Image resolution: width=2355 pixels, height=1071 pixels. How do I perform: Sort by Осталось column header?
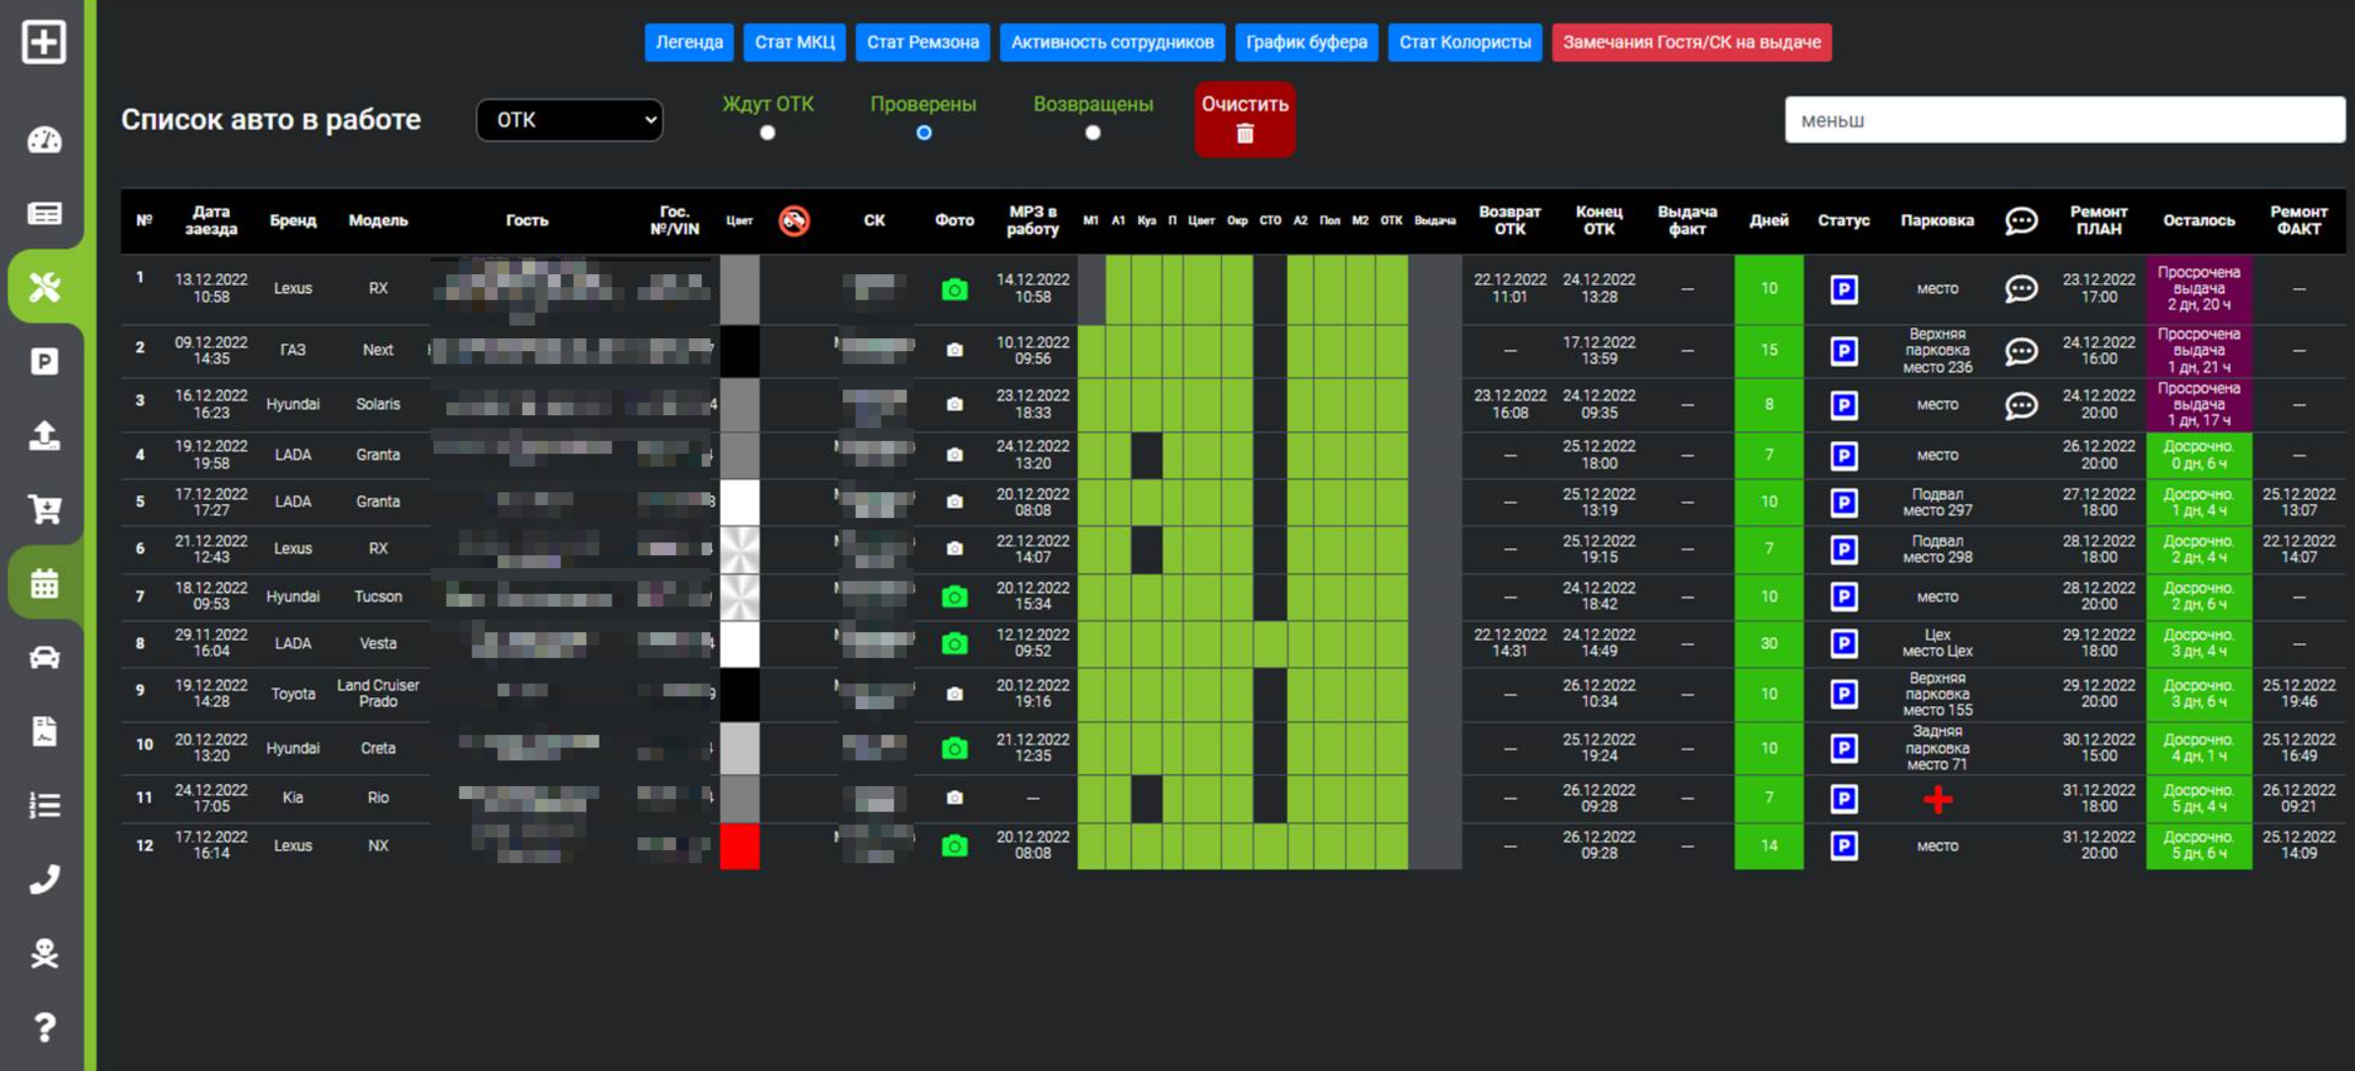pos(2198,220)
